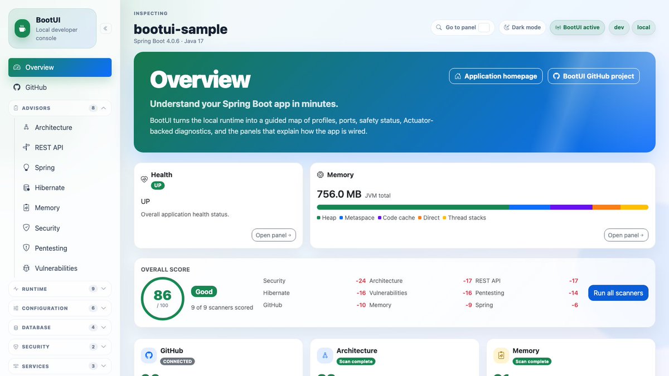Click the Advisors section clipboard icon
669x376 pixels.
(16, 108)
